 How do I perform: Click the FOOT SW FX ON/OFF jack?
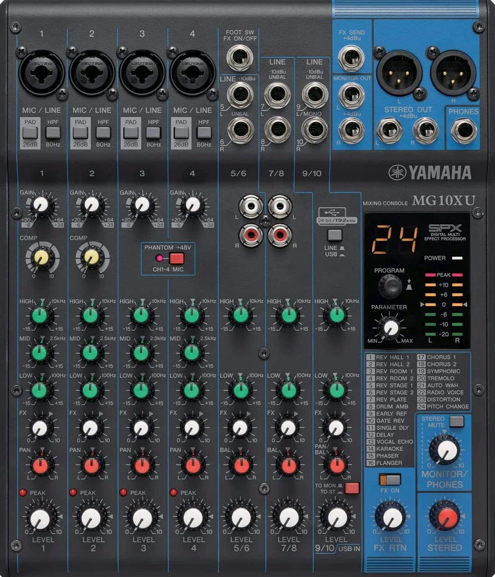pos(240,57)
